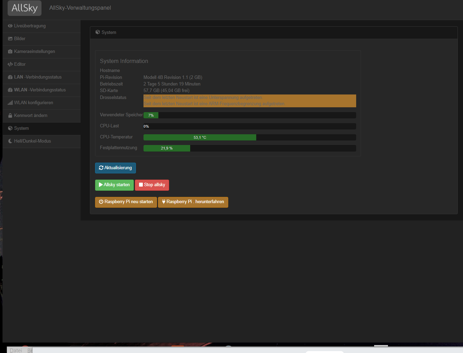Screen dimensions: 463x353
Task: Click the SD-Karte label
Action: coord(109,91)
